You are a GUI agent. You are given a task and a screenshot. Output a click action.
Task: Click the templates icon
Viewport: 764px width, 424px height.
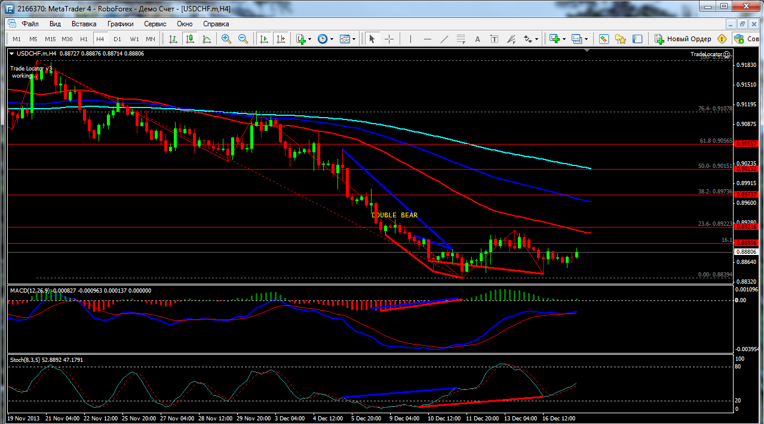345,39
